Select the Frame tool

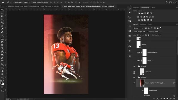pyautogui.click(x=2, y=26)
